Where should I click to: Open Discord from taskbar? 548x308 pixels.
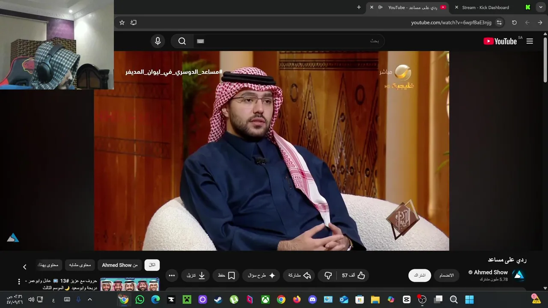[313, 299]
